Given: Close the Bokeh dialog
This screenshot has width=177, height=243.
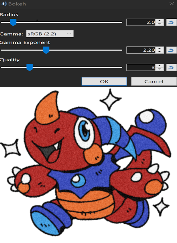Looking at the screenshot, I should pos(172,4).
